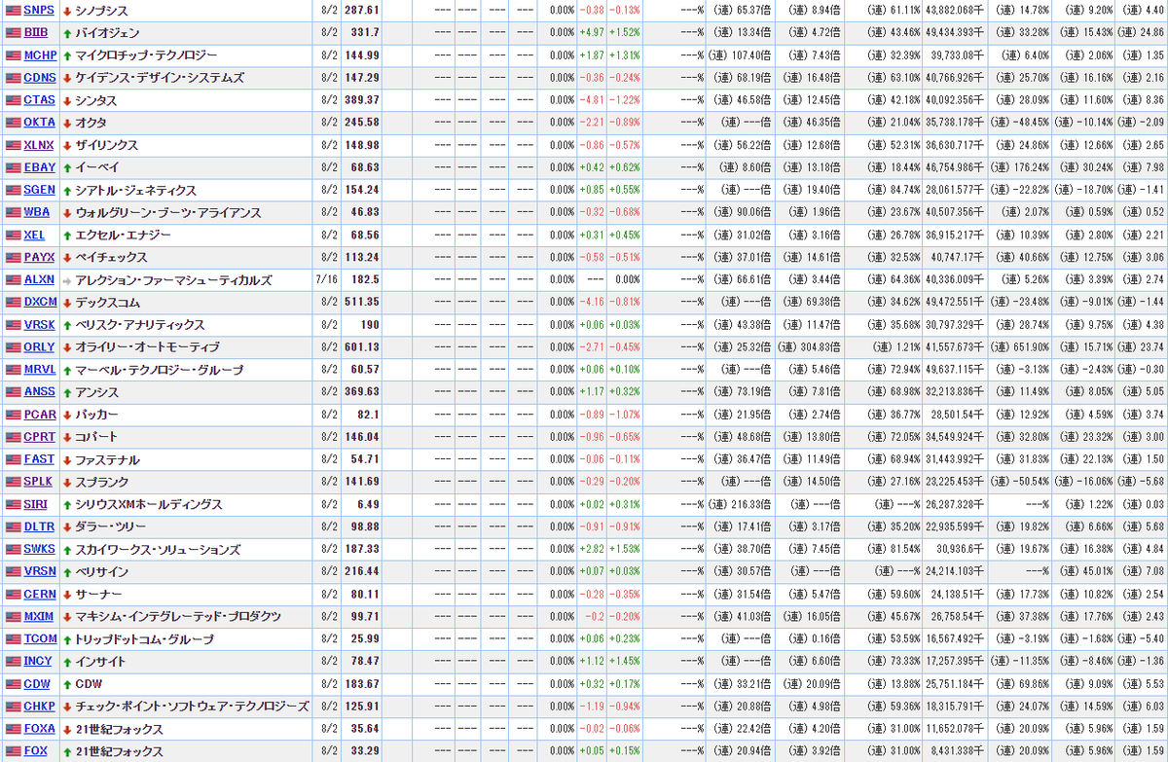Screen dimensions: 1168x762
Task: Click the price 511.35 for デックスコム
Action: [x=361, y=303]
